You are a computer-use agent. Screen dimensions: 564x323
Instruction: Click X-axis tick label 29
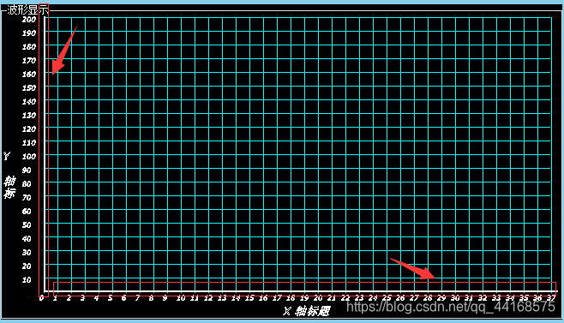tap(441, 298)
